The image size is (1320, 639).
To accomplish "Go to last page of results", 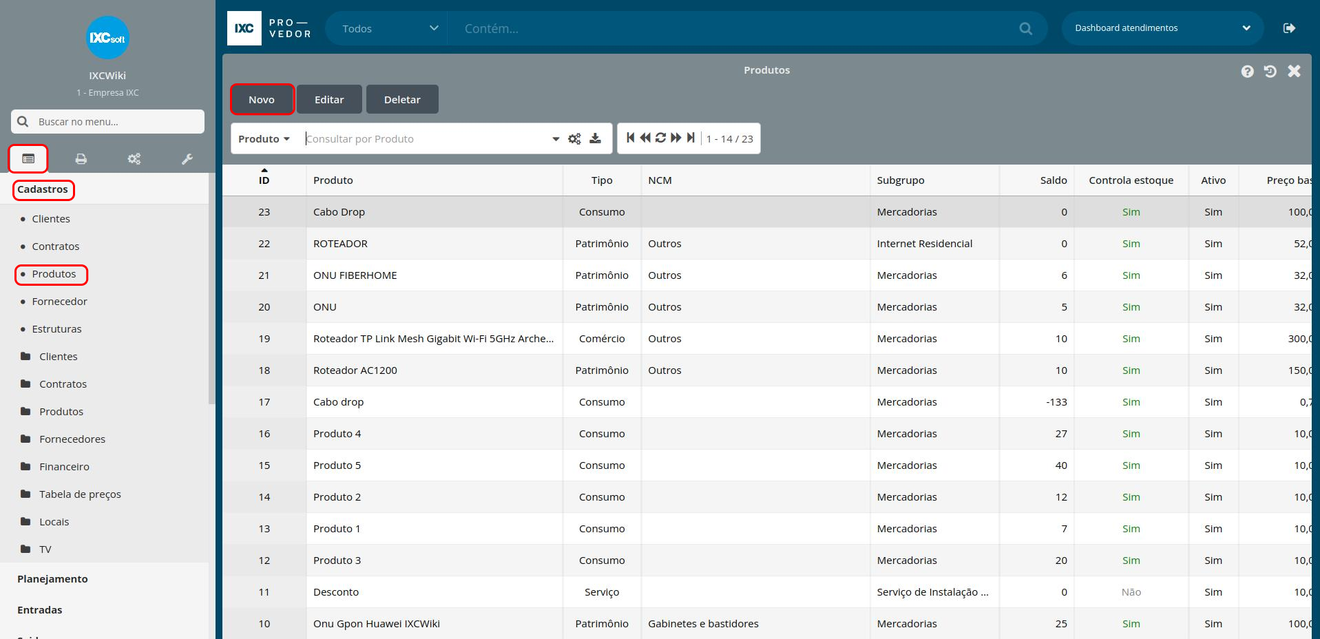I will tap(691, 138).
